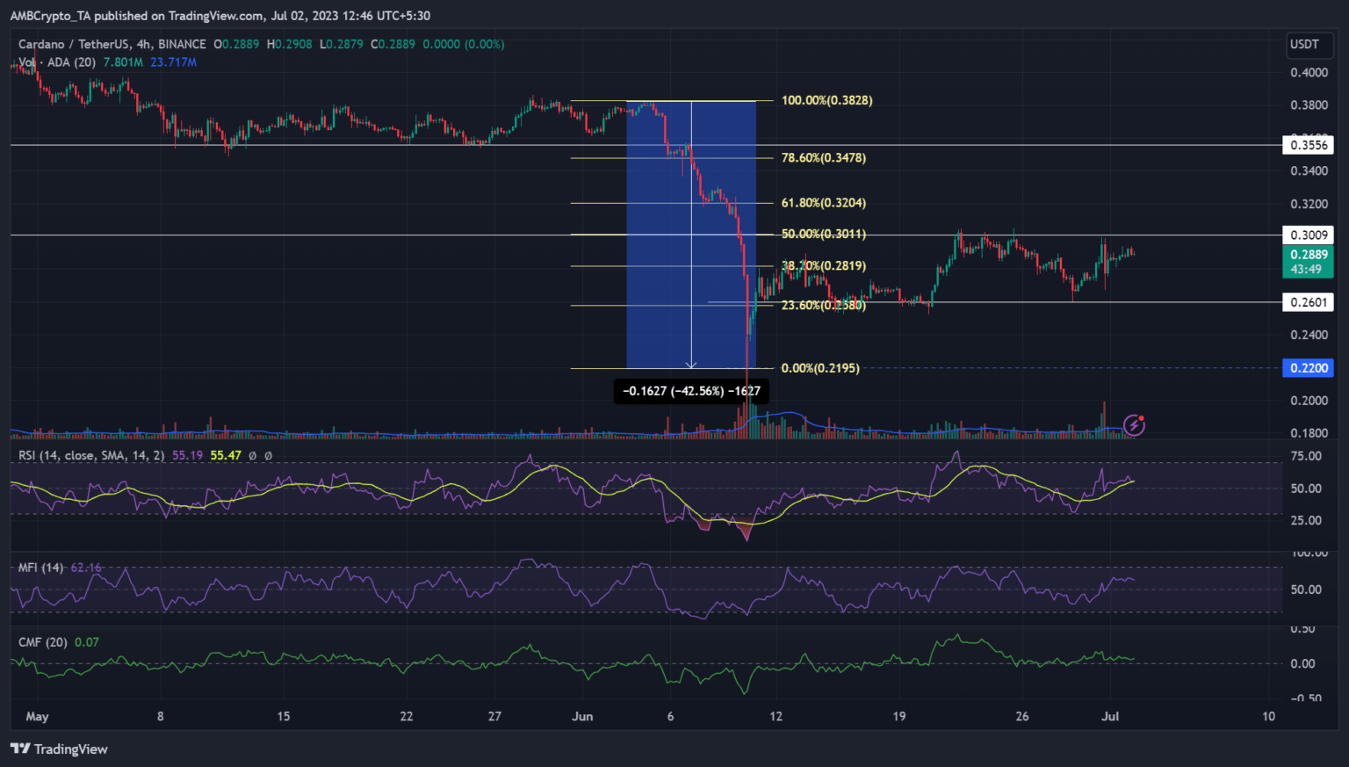This screenshot has width=1349, height=767.
Task: Open the USDT currency selector
Action: [1304, 44]
